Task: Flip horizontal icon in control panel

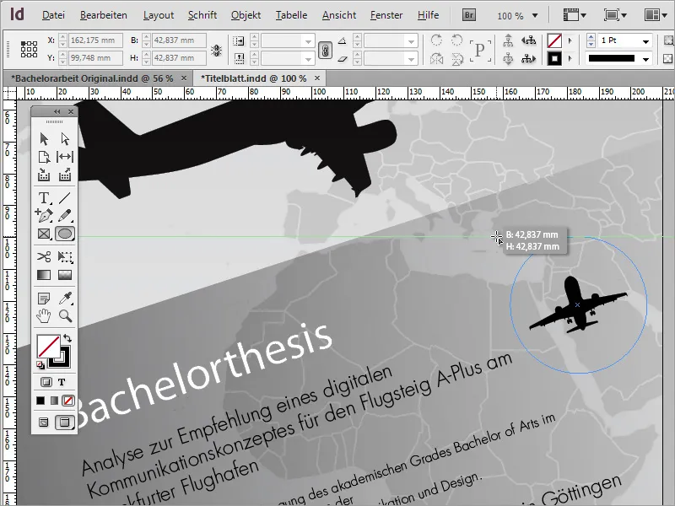Action: click(x=436, y=58)
